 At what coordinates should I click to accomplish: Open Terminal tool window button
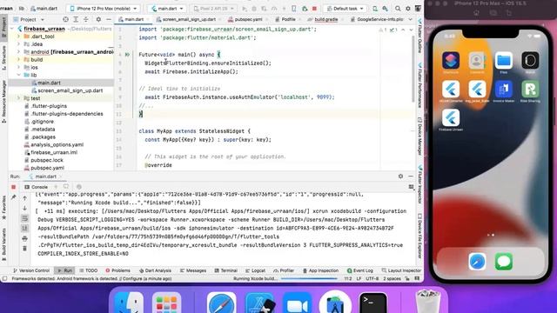point(226,270)
